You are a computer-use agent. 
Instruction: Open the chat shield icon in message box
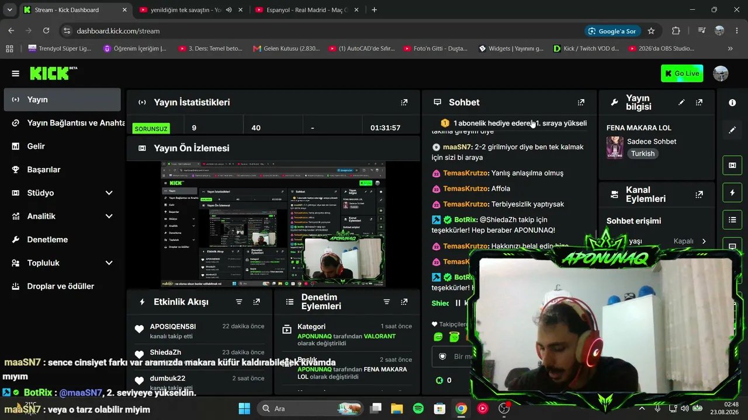coord(442,356)
